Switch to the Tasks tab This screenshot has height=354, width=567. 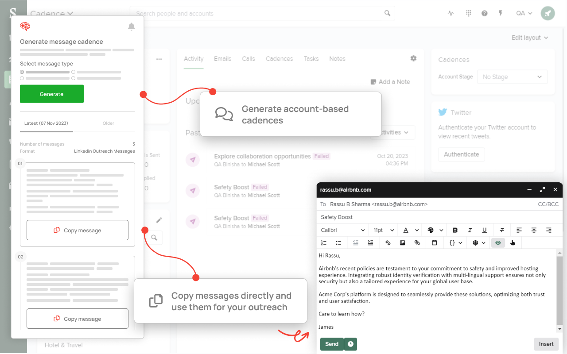311,59
